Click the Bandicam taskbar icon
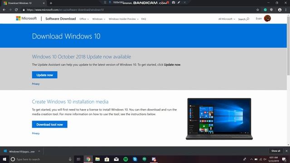The width and height of the screenshot is (290, 163). [154, 159]
